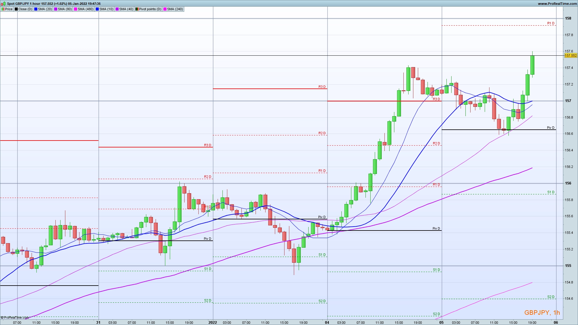Open SMA (80) indicator settings
Image resolution: width=578 pixels, height=325 pixels.
click(65, 9)
